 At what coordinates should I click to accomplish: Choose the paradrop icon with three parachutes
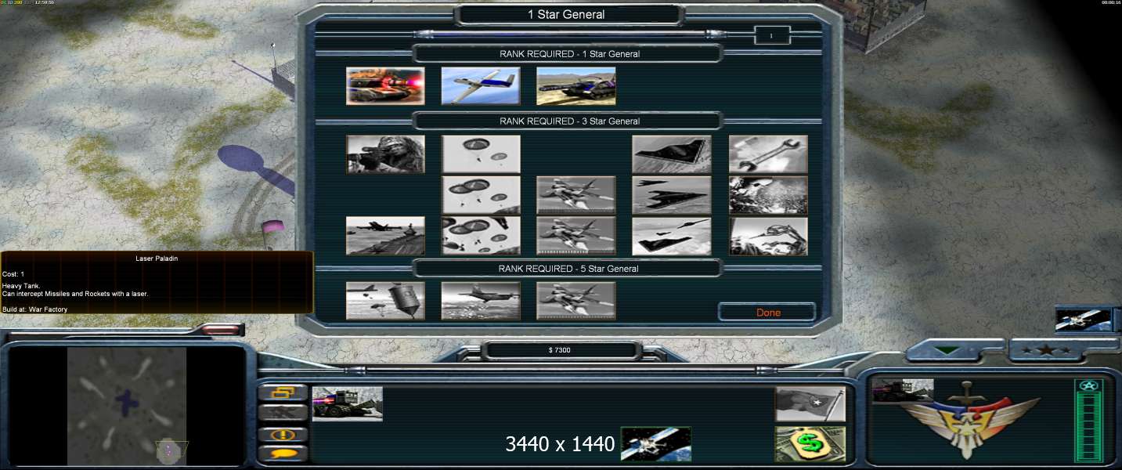(481, 195)
